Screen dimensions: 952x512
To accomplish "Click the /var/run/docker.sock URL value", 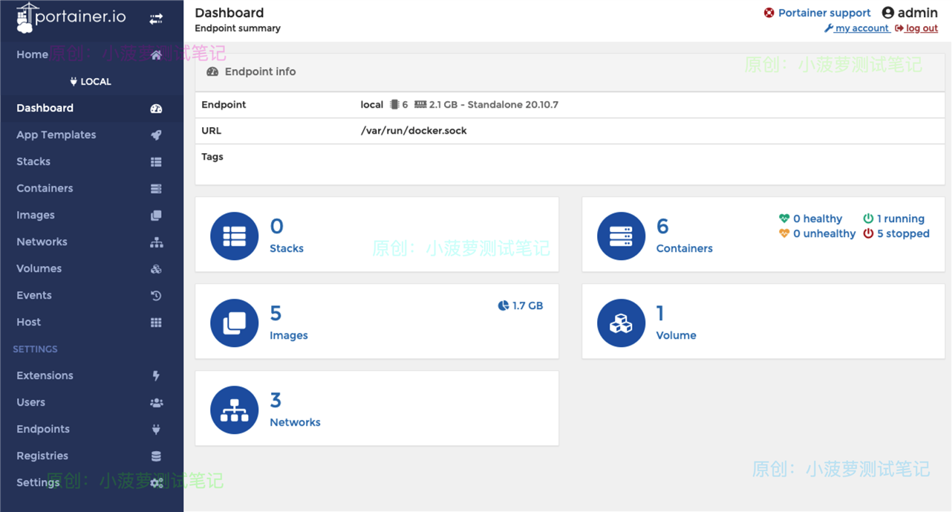I will click(x=414, y=131).
